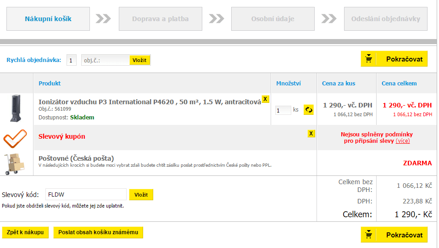Click Poslat obsah košíku známému button
The height and width of the screenshot is (248, 439).
98,232
